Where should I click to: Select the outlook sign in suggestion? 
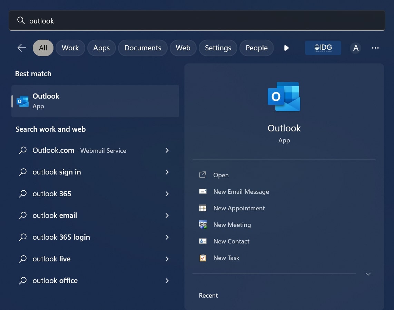(x=95, y=172)
